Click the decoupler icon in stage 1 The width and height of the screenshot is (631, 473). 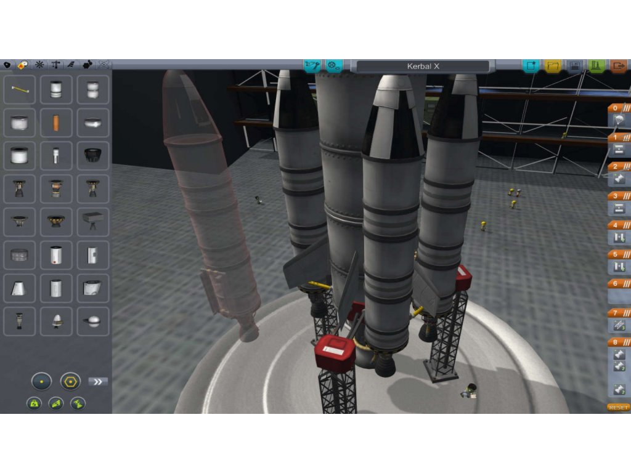point(619,150)
